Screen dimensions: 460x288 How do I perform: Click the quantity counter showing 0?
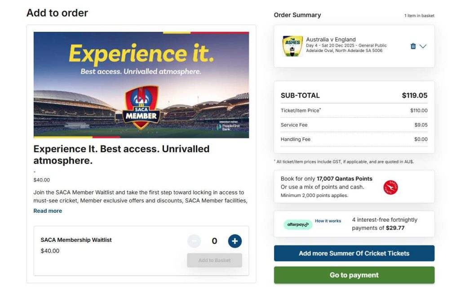click(214, 241)
